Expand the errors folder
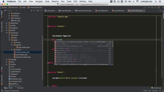164x92 pixels. [x=12, y=42]
